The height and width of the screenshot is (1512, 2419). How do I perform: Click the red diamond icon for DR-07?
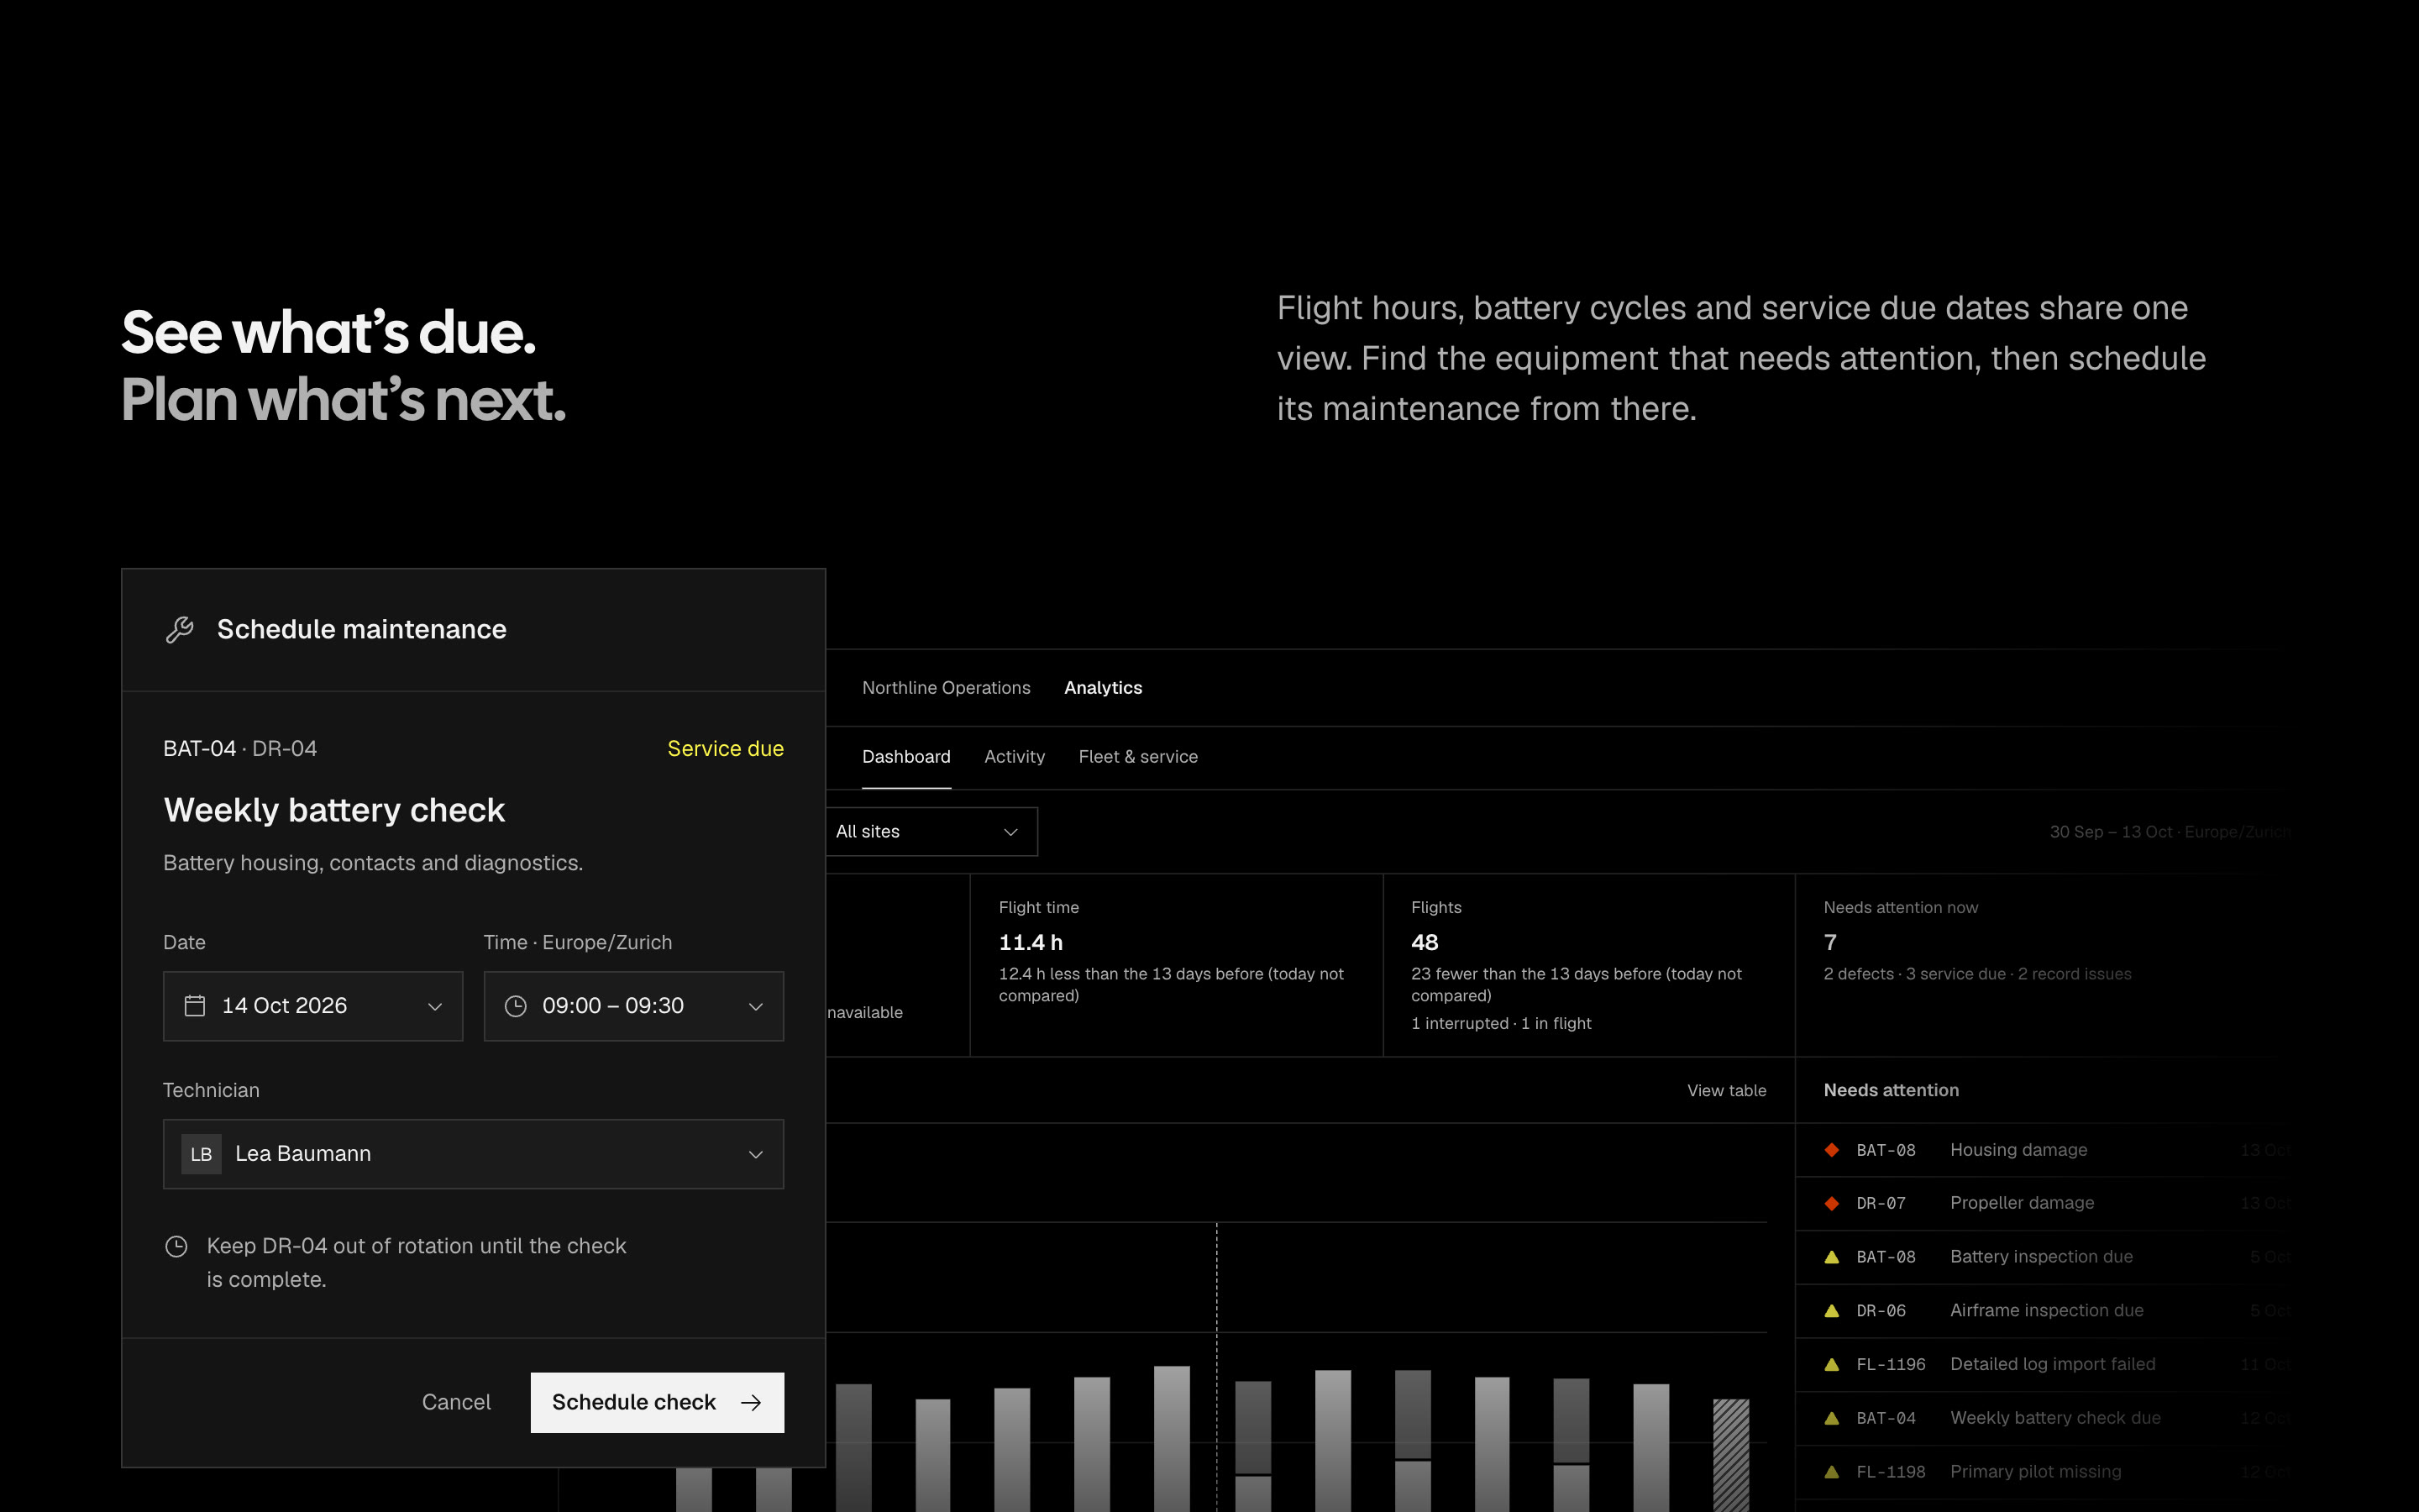pos(1832,1203)
